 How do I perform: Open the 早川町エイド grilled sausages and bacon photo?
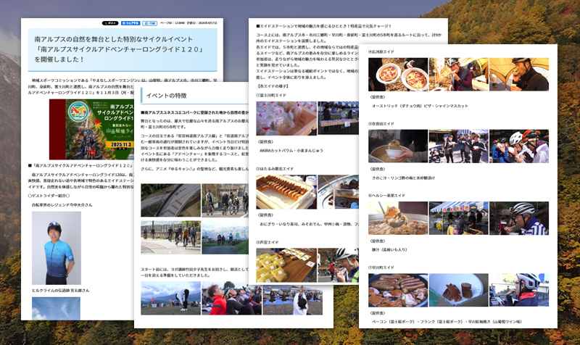(398, 290)
